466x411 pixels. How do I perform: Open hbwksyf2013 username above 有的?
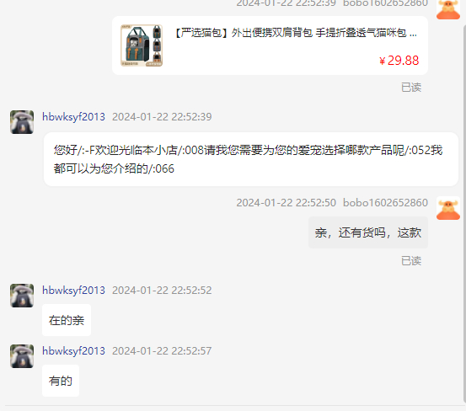coord(73,350)
